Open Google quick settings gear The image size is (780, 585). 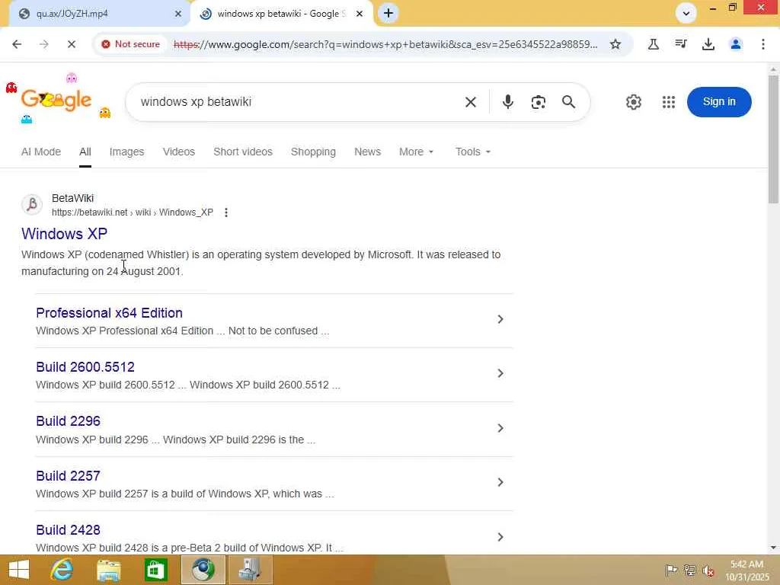tap(633, 102)
